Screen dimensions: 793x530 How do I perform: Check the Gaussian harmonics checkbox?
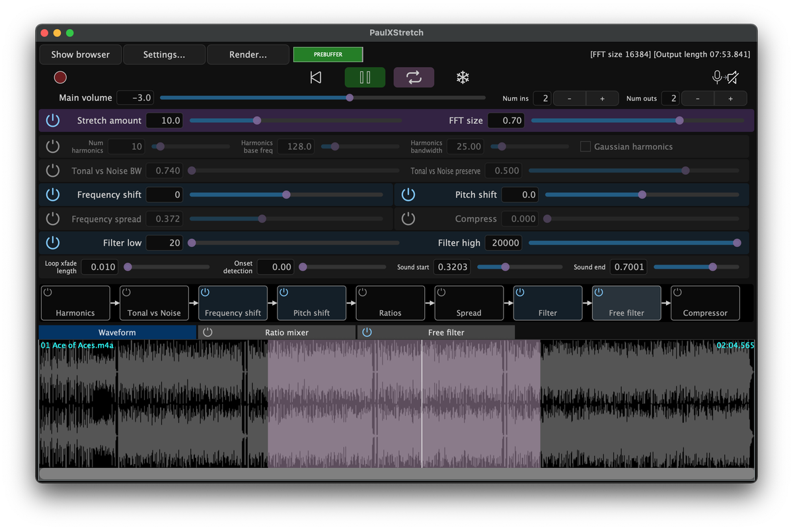coord(585,146)
